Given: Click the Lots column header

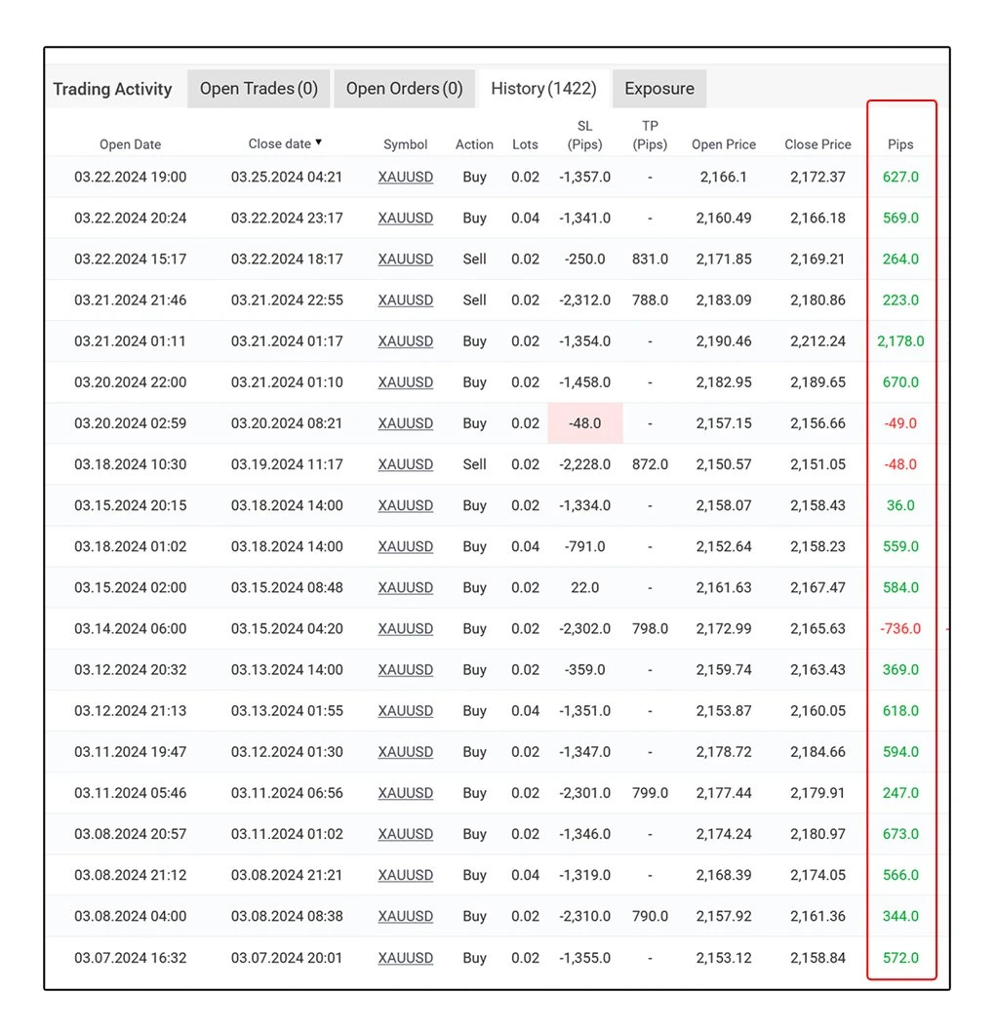Looking at the screenshot, I should click(525, 144).
